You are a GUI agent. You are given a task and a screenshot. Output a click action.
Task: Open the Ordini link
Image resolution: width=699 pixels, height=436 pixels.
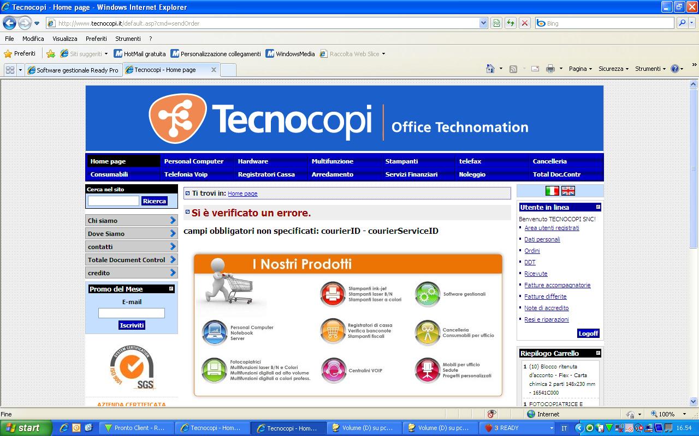coord(532,251)
